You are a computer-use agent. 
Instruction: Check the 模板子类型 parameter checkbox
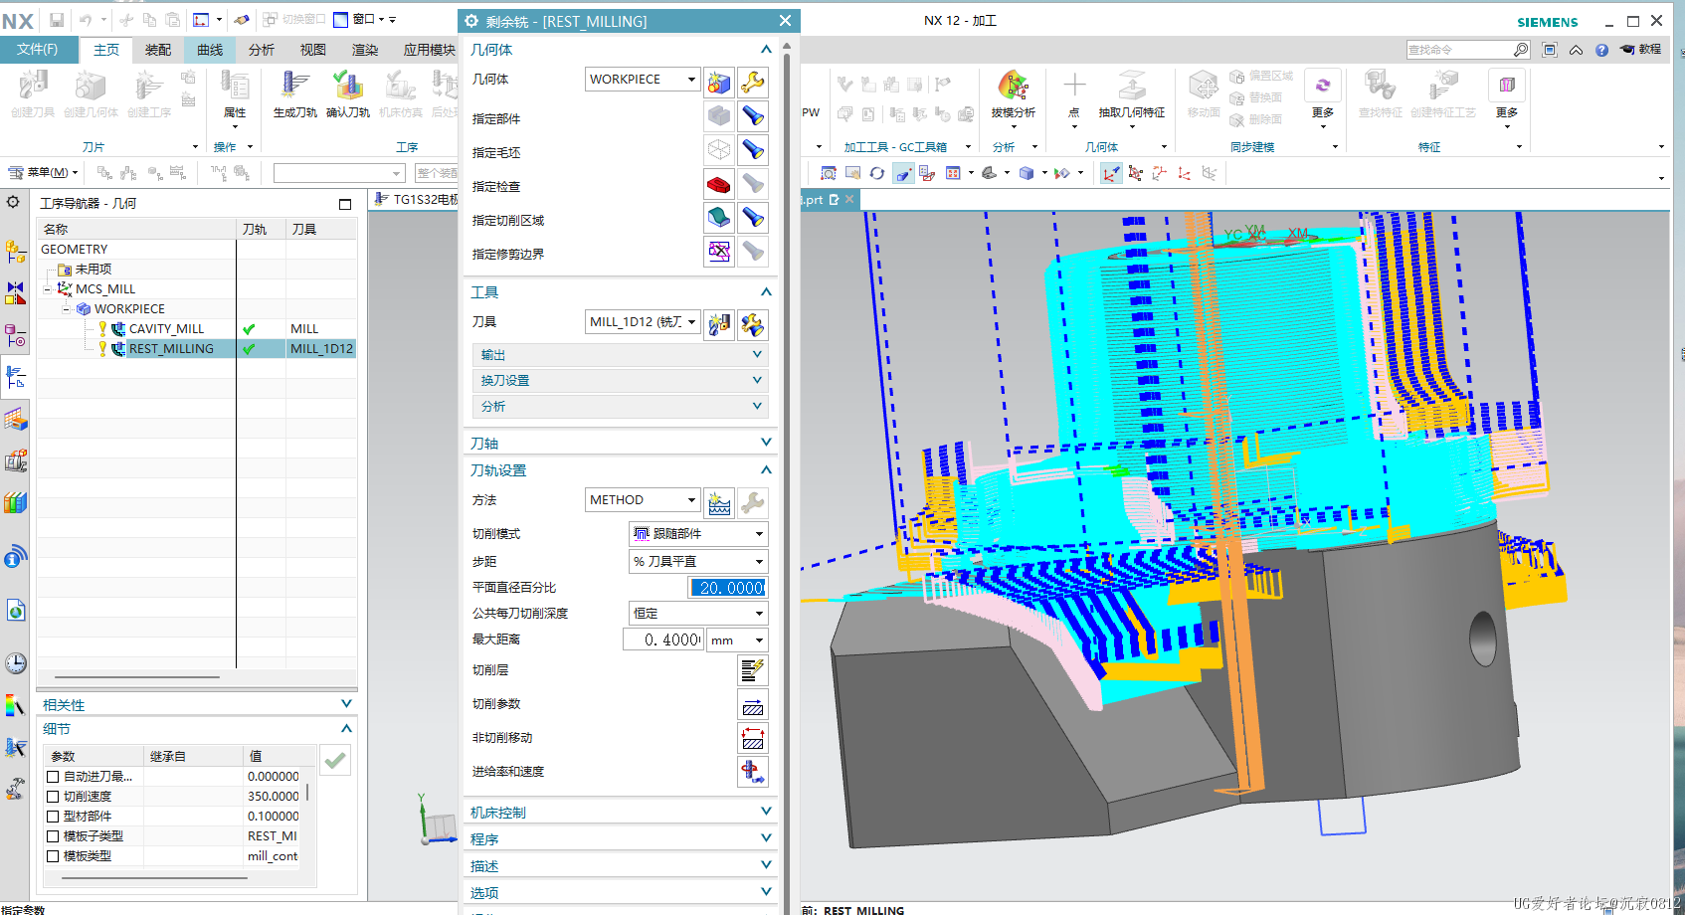pos(53,836)
